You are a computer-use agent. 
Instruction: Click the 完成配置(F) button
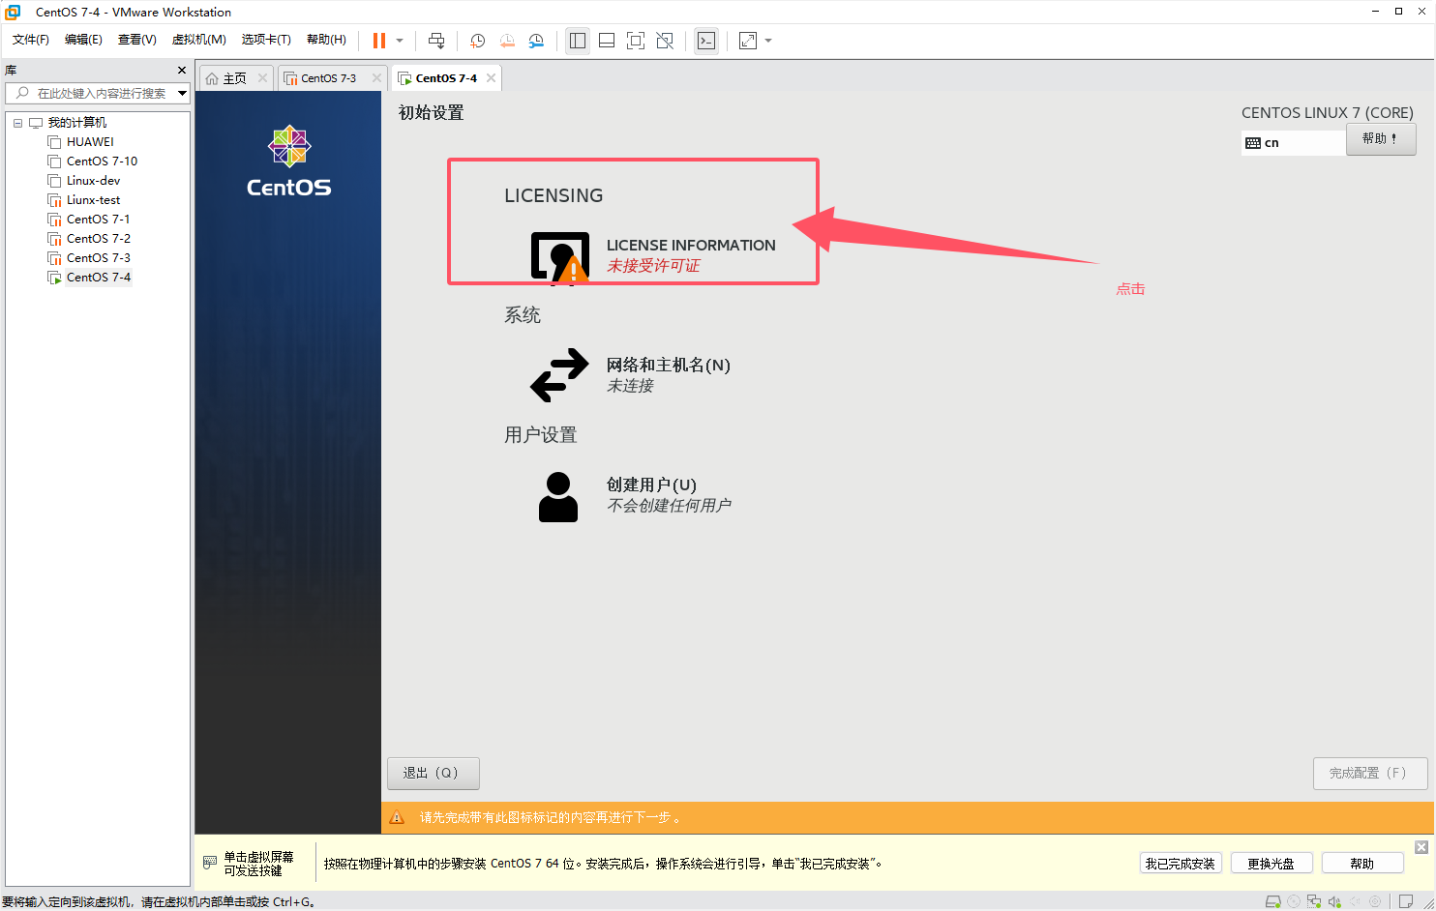[1369, 774]
